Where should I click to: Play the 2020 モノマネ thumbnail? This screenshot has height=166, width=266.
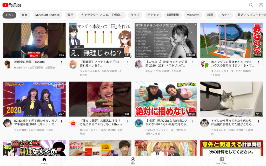pos(35,99)
